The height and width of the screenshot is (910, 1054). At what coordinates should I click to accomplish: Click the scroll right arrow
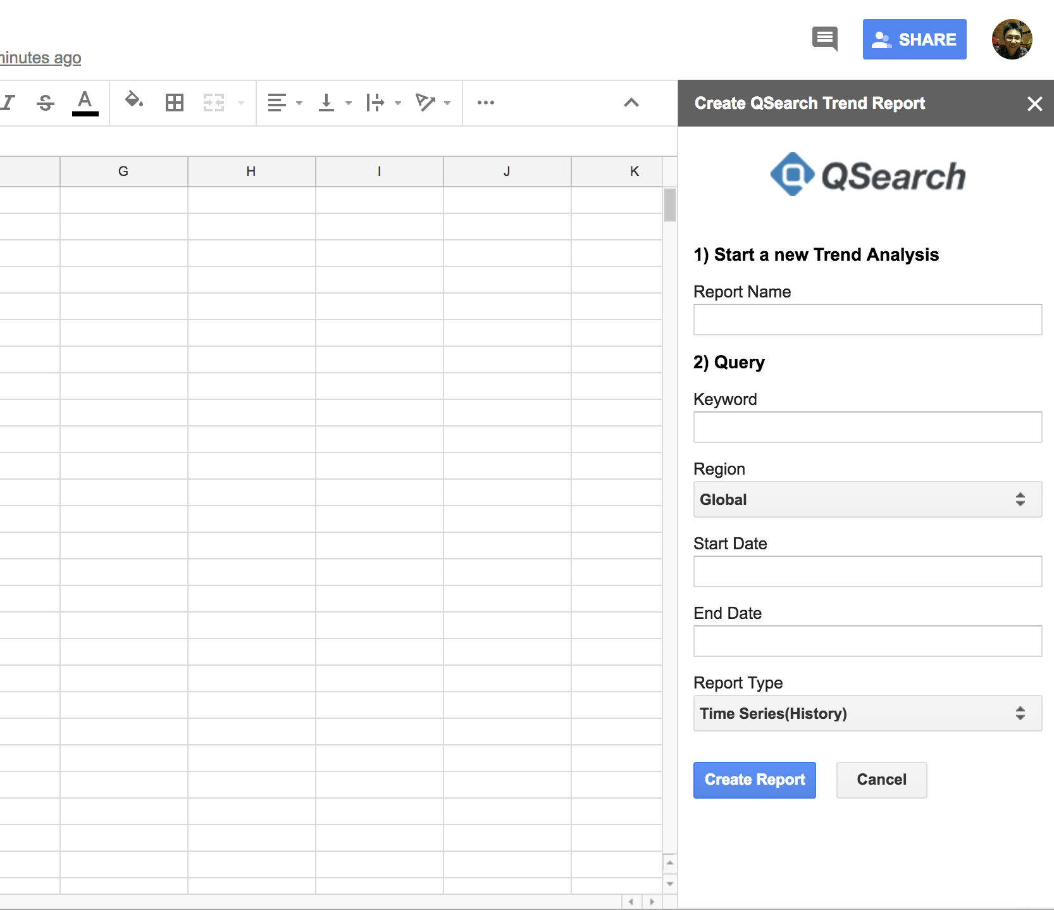tap(652, 902)
